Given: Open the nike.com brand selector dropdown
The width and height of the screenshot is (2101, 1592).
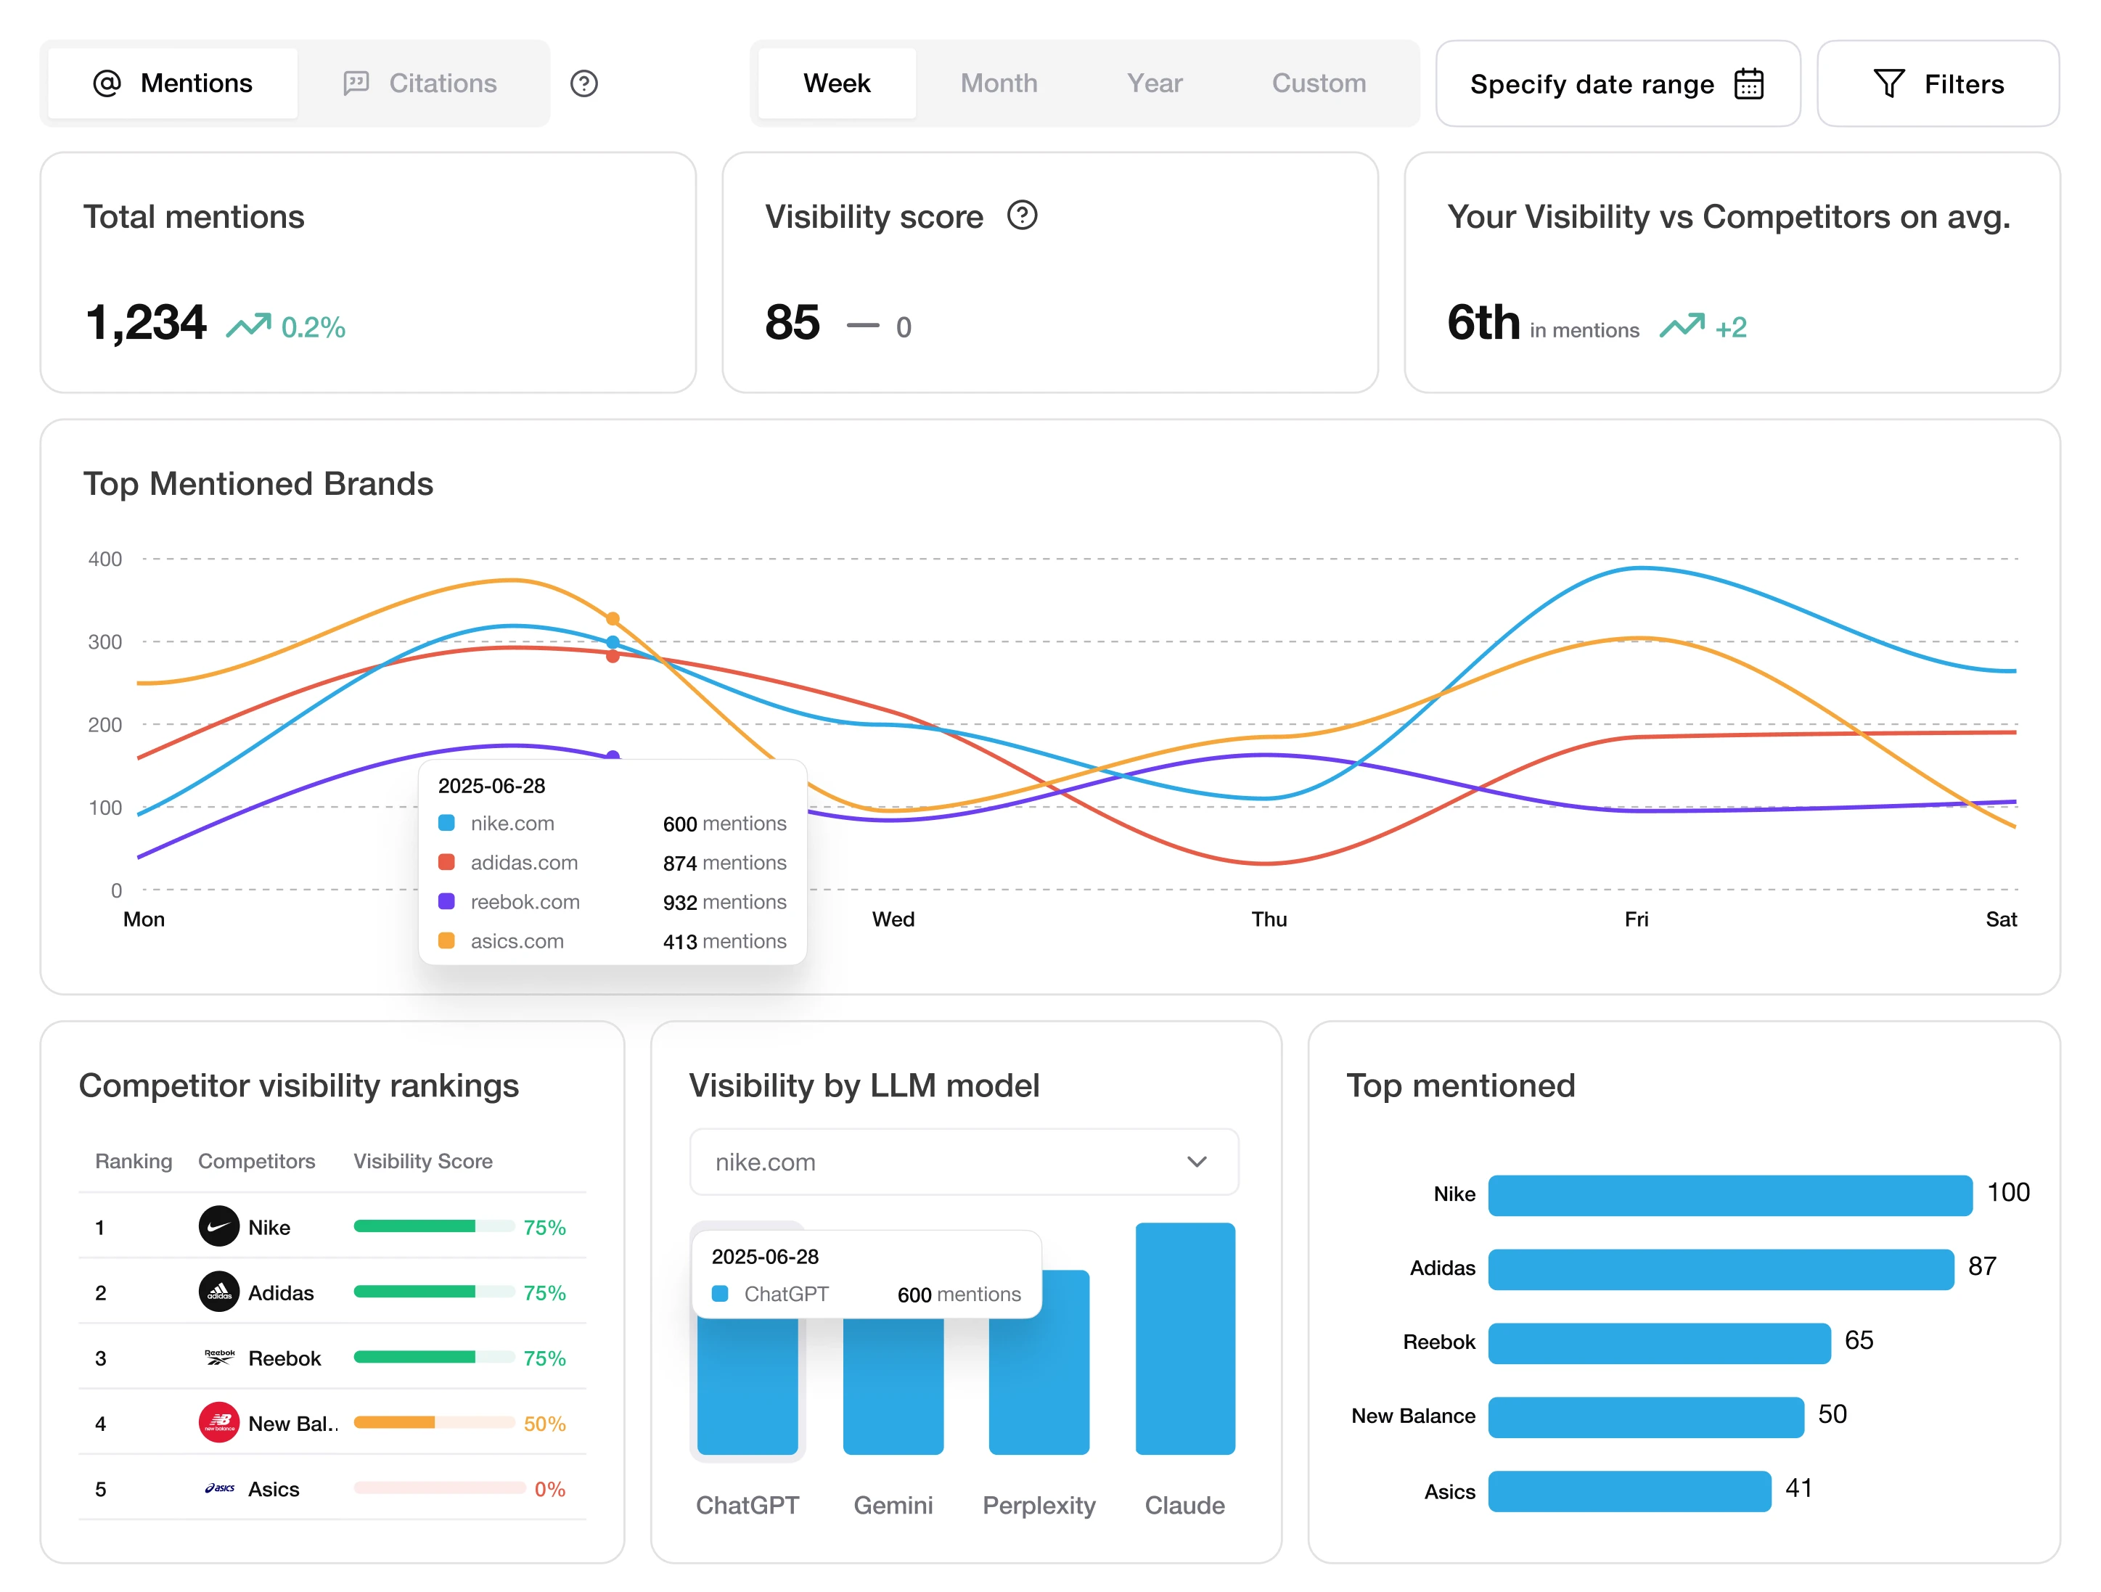Looking at the screenshot, I should 964,1161.
